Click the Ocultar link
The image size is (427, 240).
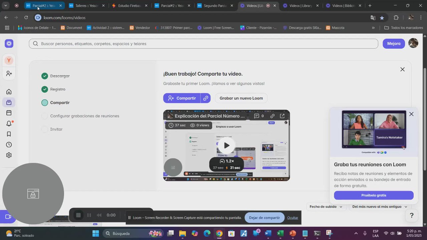[293, 218]
